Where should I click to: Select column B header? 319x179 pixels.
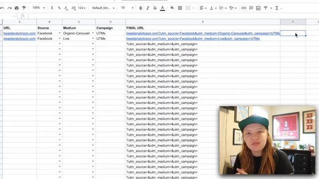tap(49, 22)
